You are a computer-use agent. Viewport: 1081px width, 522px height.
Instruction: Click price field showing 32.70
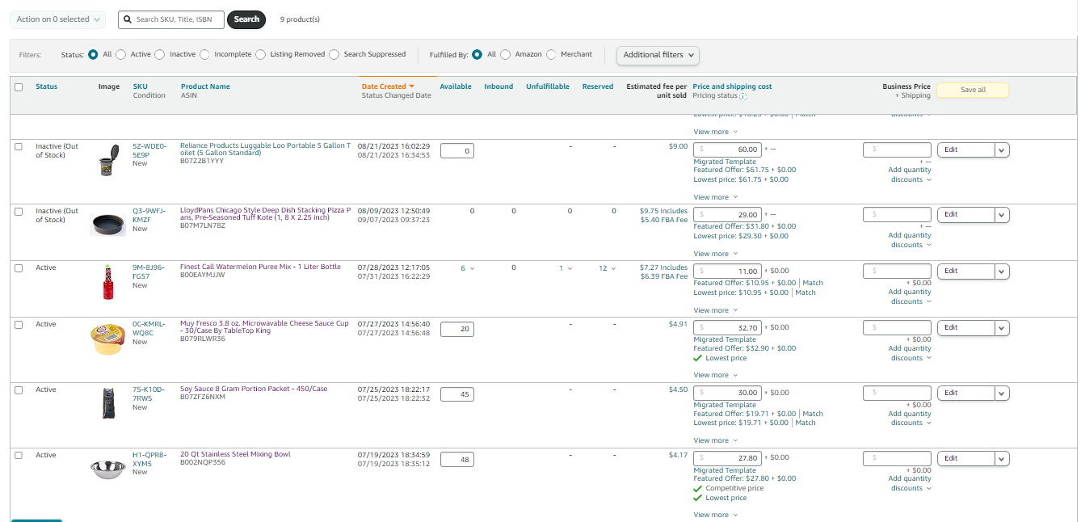pyautogui.click(x=728, y=328)
